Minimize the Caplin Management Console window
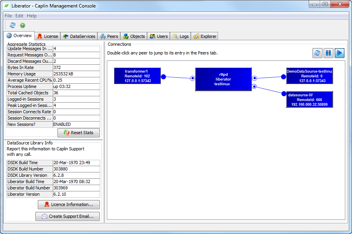This screenshot has height=234, width=352. tap(315, 4)
